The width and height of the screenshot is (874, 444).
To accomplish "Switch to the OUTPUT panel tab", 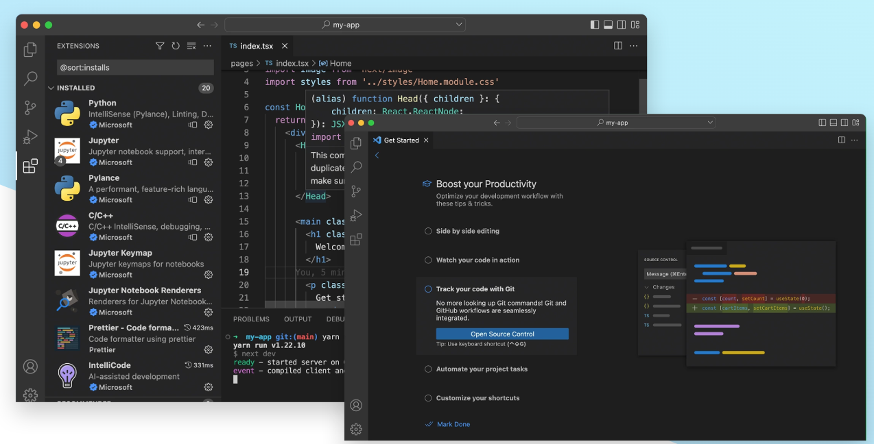I will (x=298, y=319).
